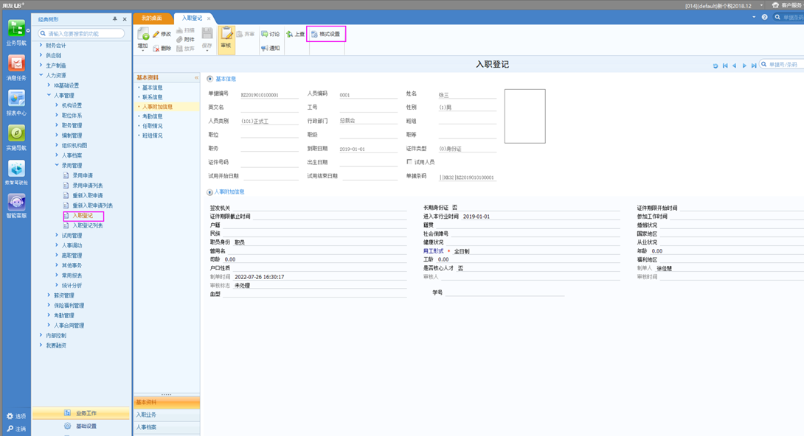
Task: Collapse the 基本信息 section toggle
Action: point(209,79)
